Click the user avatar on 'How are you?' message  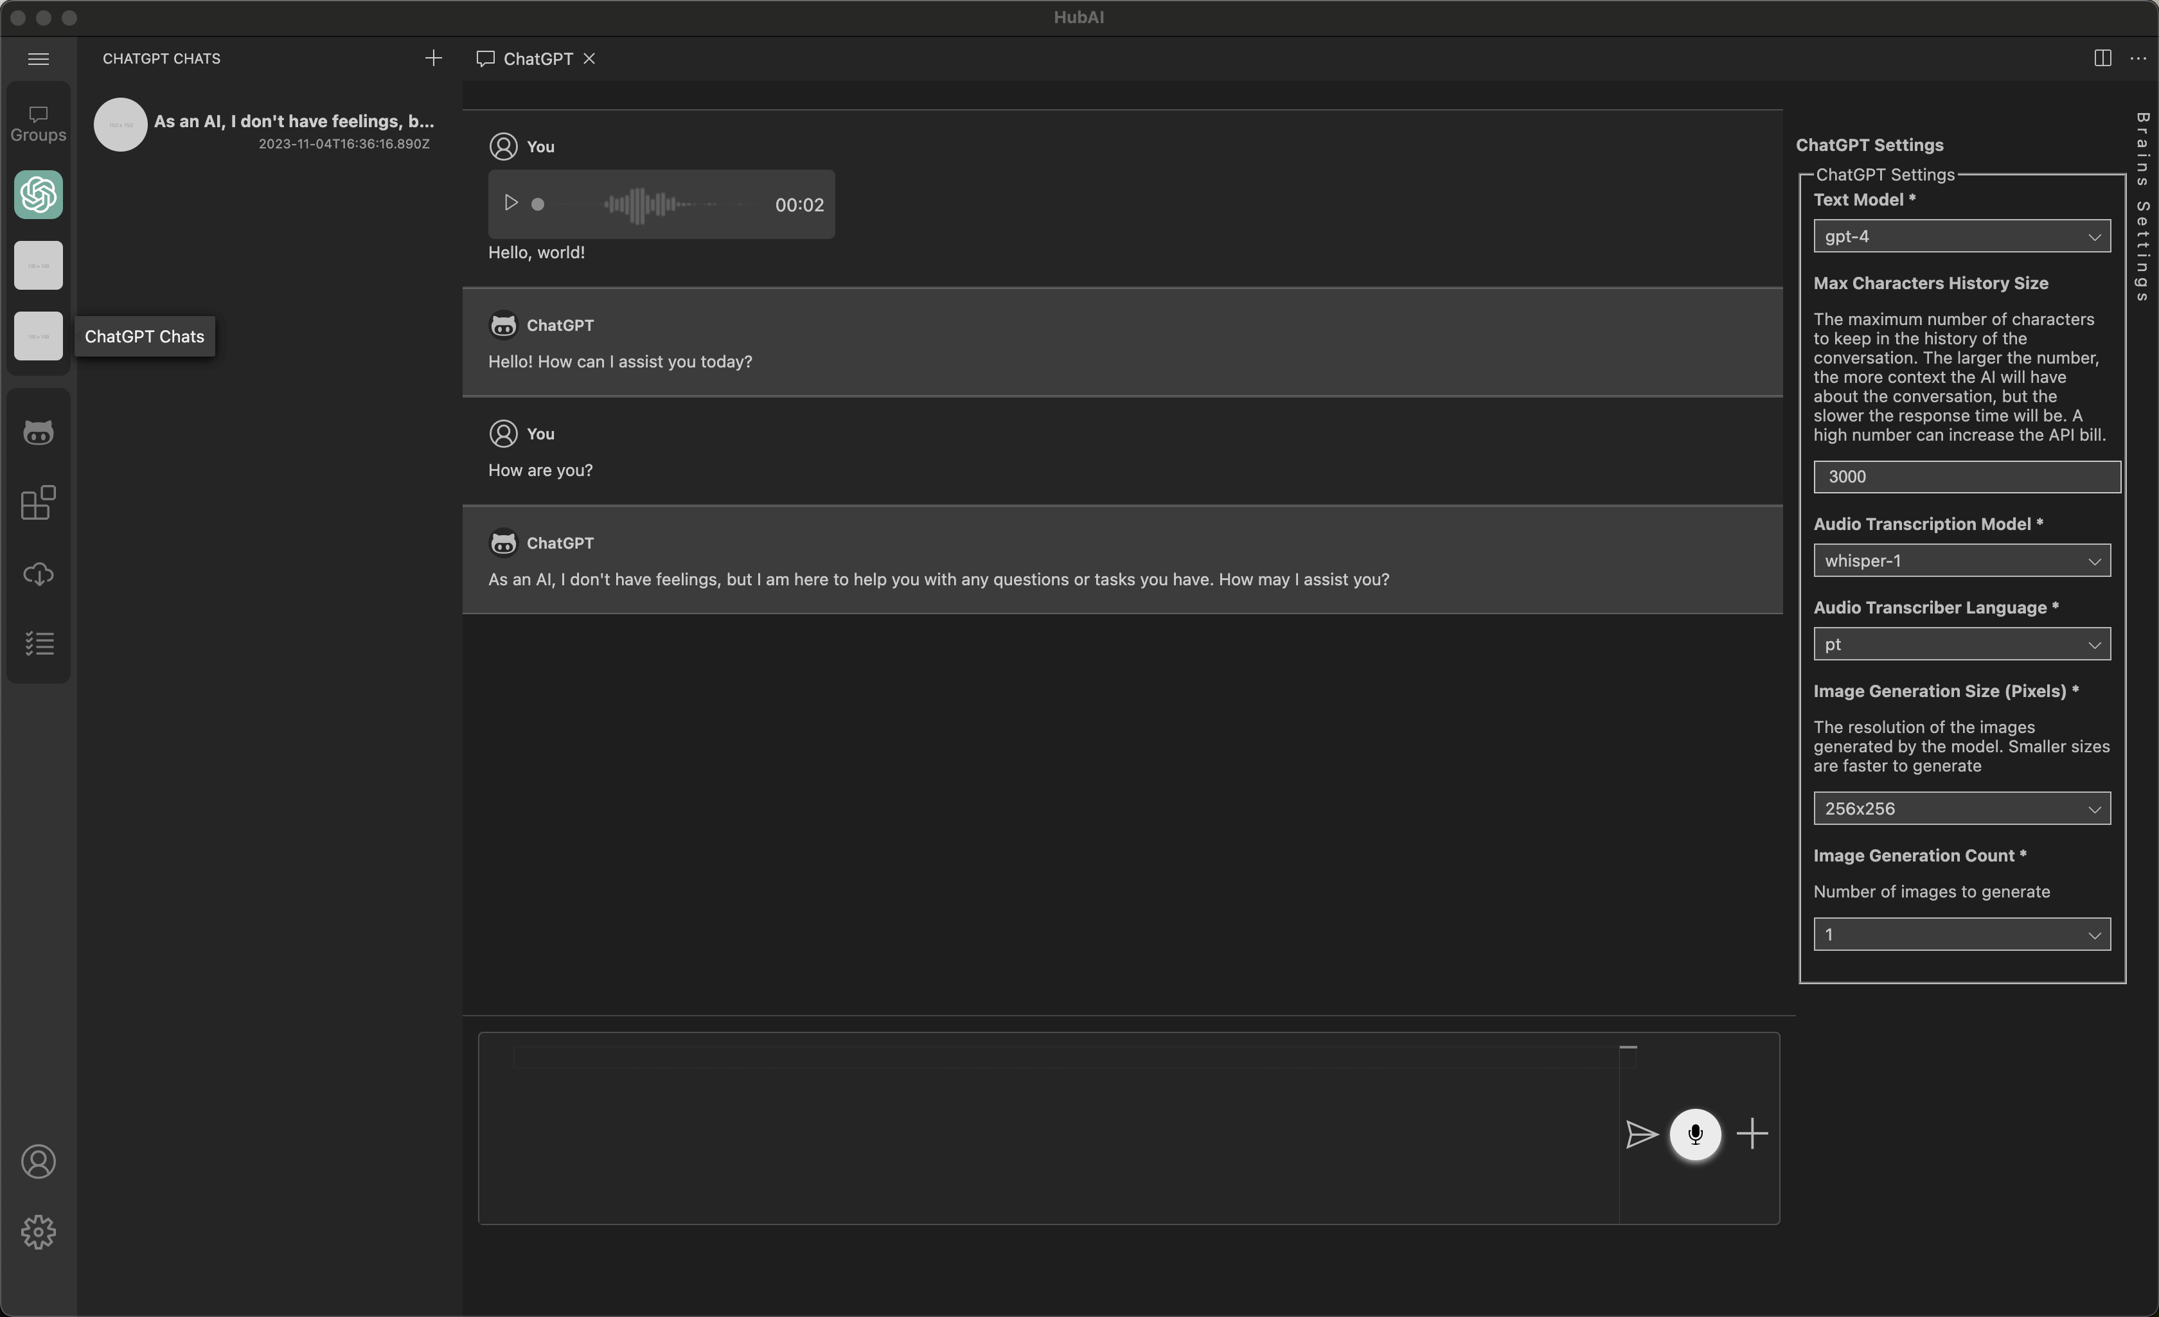[x=503, y=434]
